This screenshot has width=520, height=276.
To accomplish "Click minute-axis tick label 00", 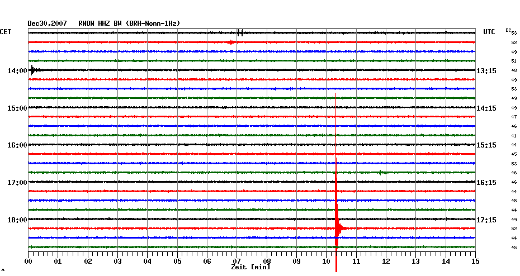I will pos(28,261).
